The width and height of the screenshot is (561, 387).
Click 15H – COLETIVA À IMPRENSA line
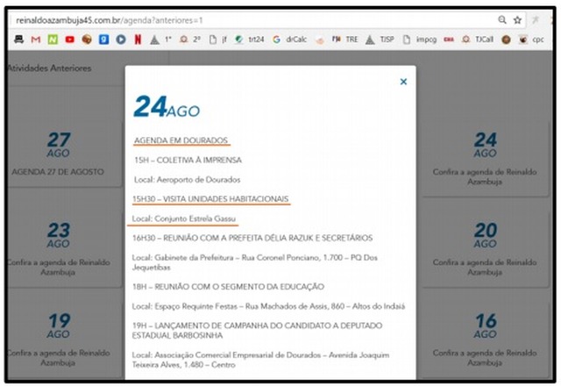[x=188, y=160]
